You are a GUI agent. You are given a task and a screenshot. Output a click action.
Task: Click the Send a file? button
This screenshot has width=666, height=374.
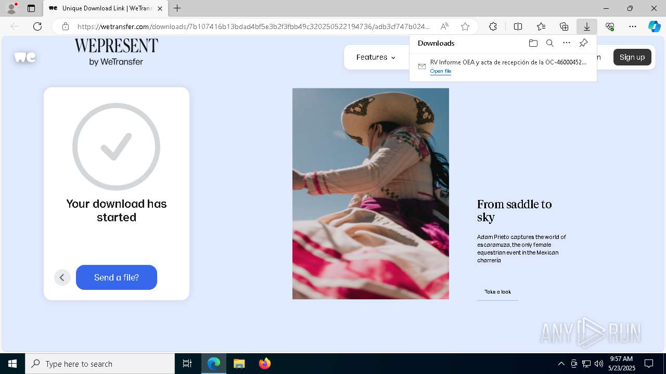click(117, 277)
